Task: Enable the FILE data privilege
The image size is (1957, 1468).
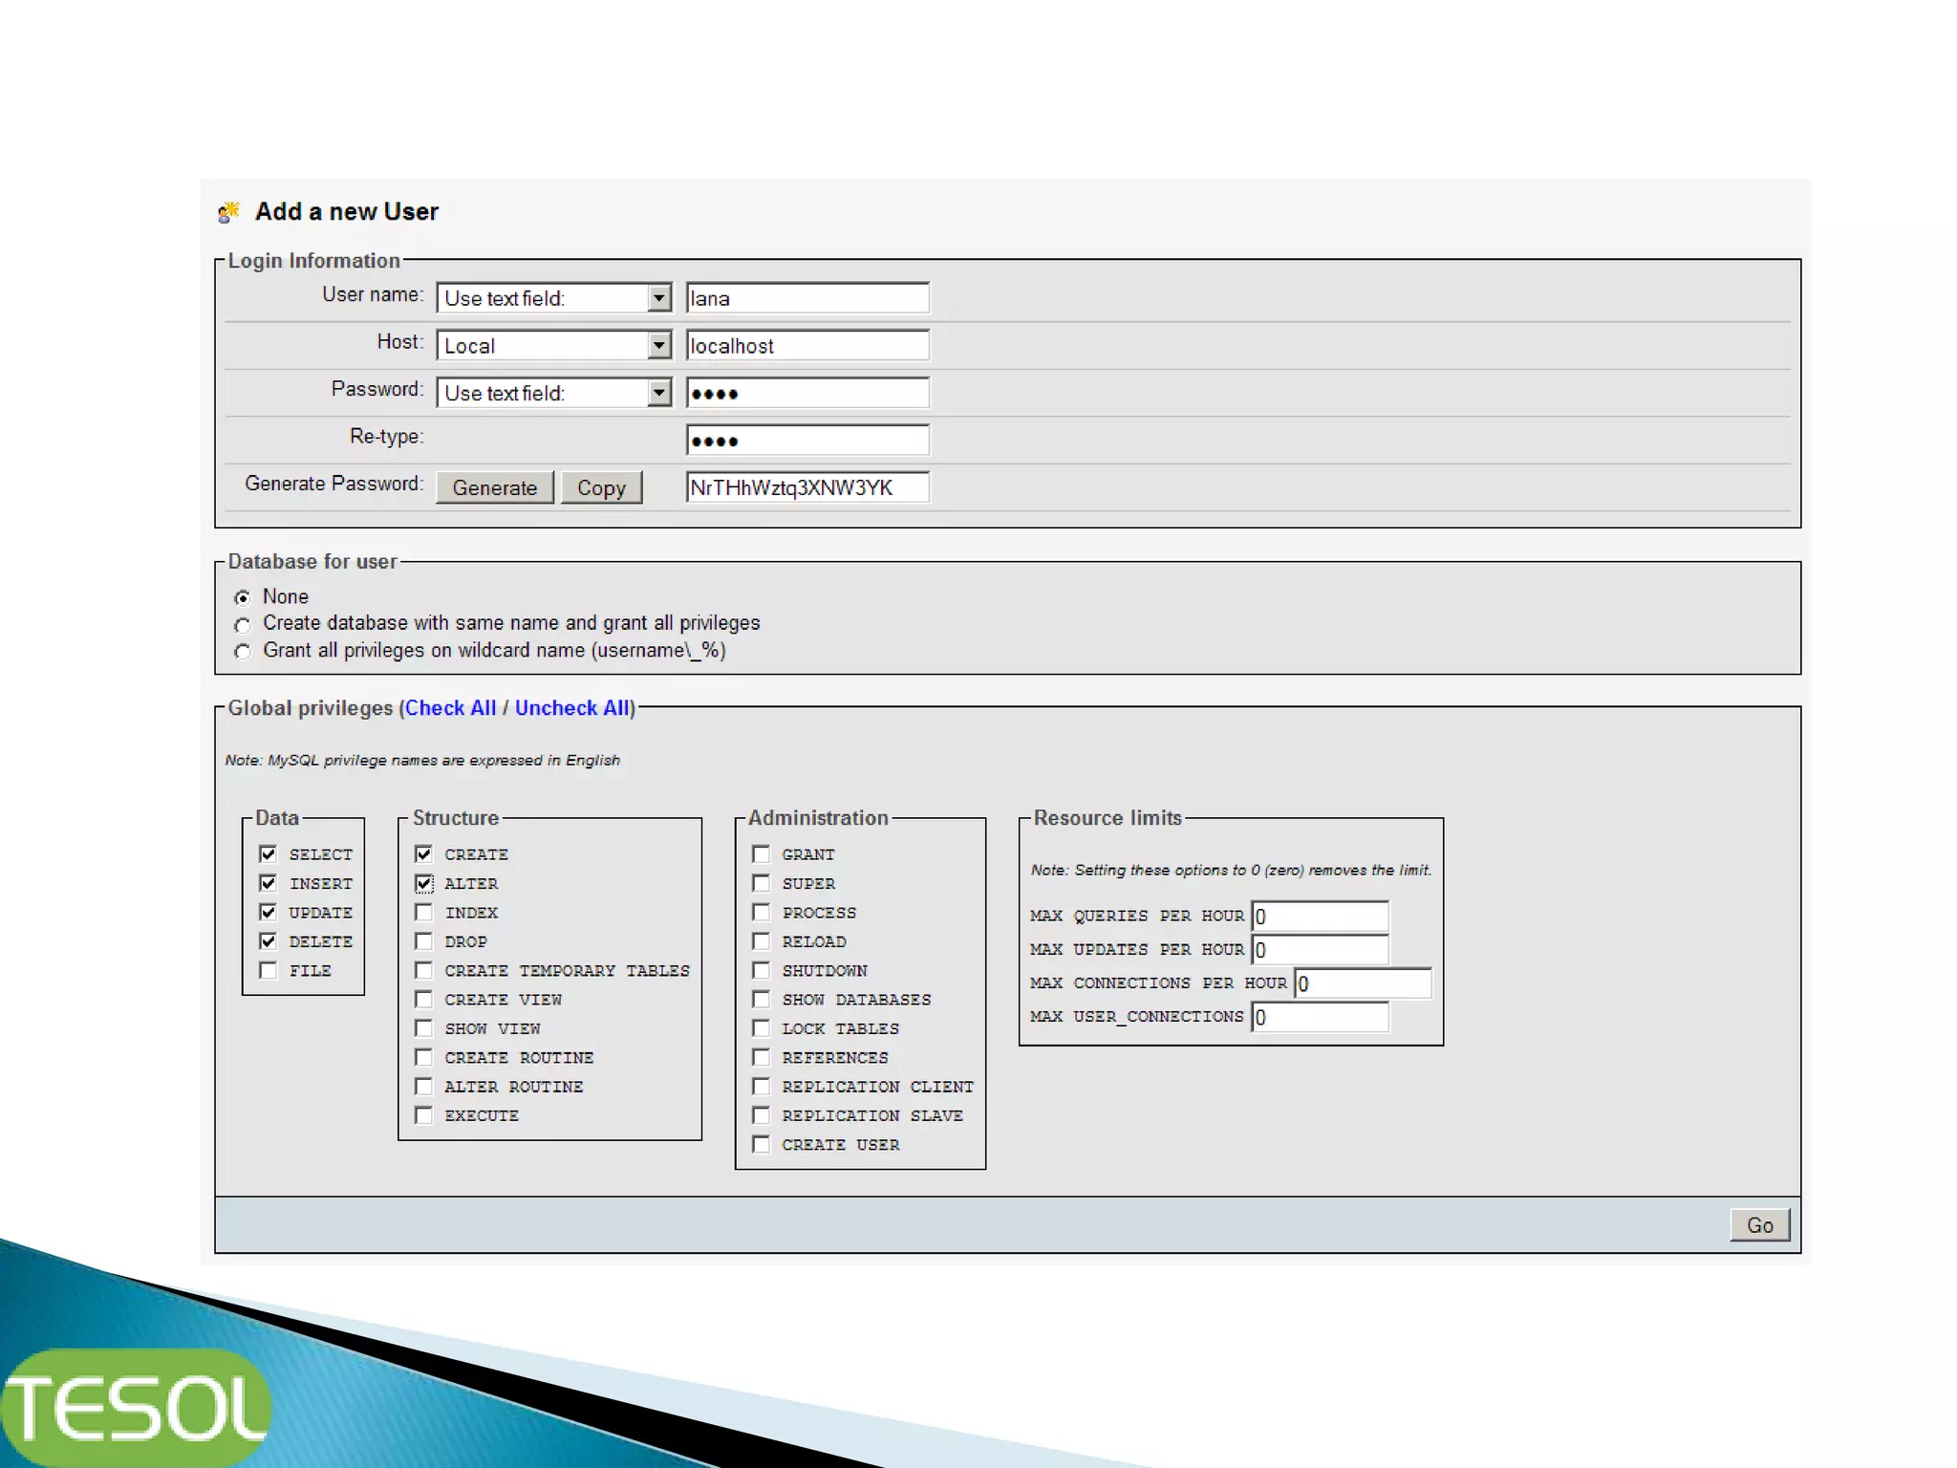Action: pos(269,970)
